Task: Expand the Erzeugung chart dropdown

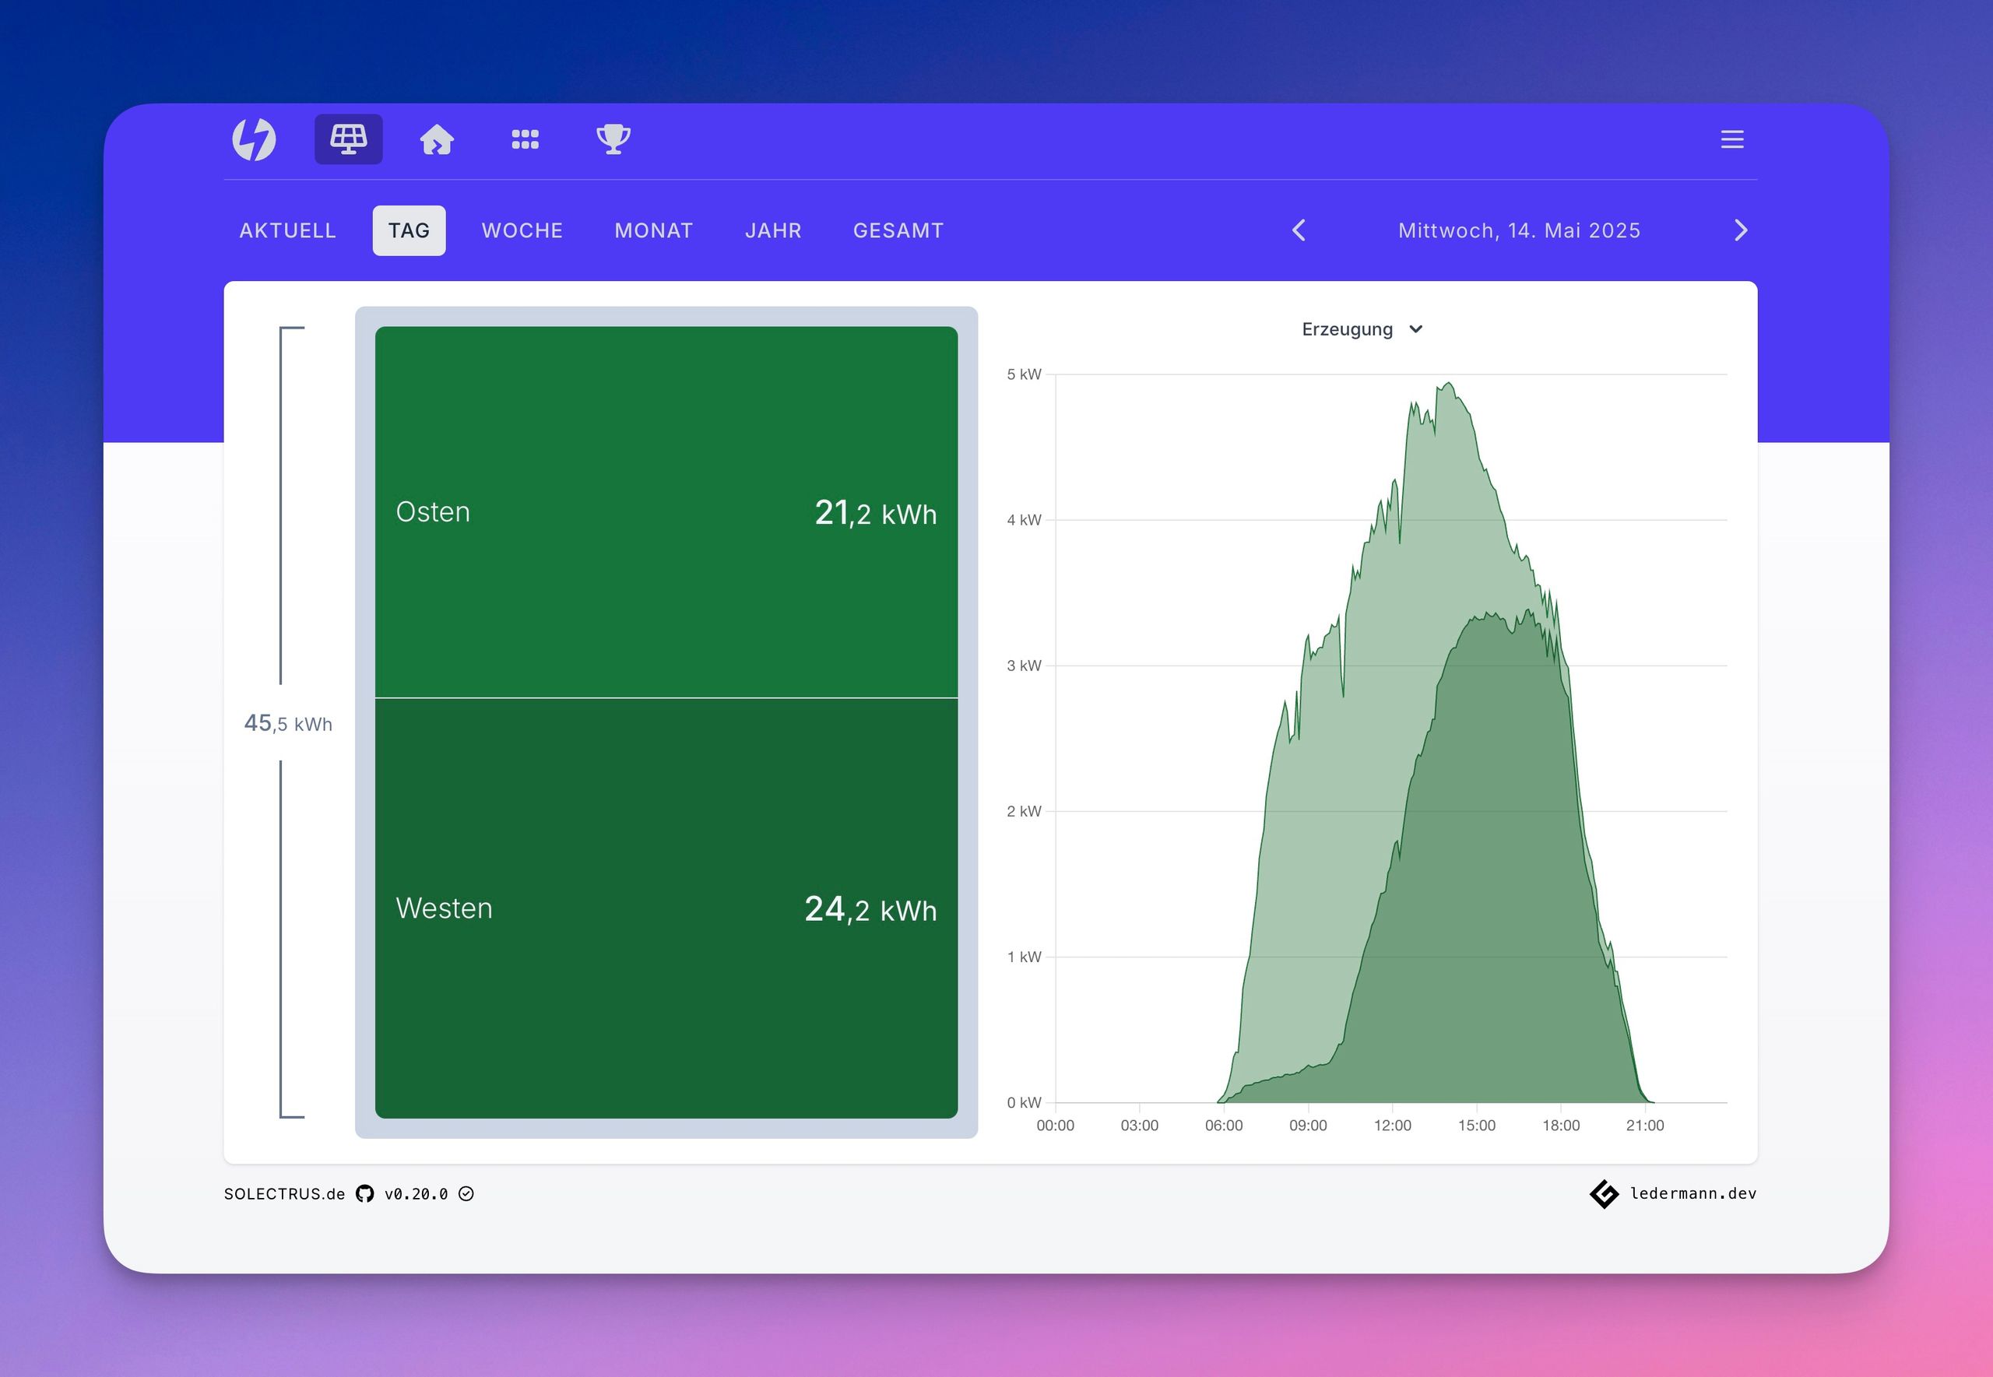Action: pos(1362,329)
